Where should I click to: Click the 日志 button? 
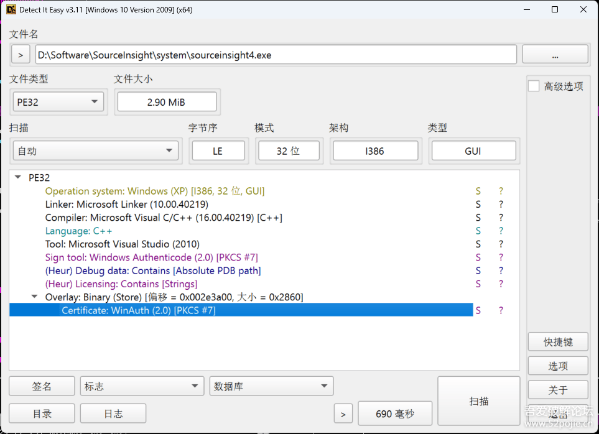[x=113, y=413]
